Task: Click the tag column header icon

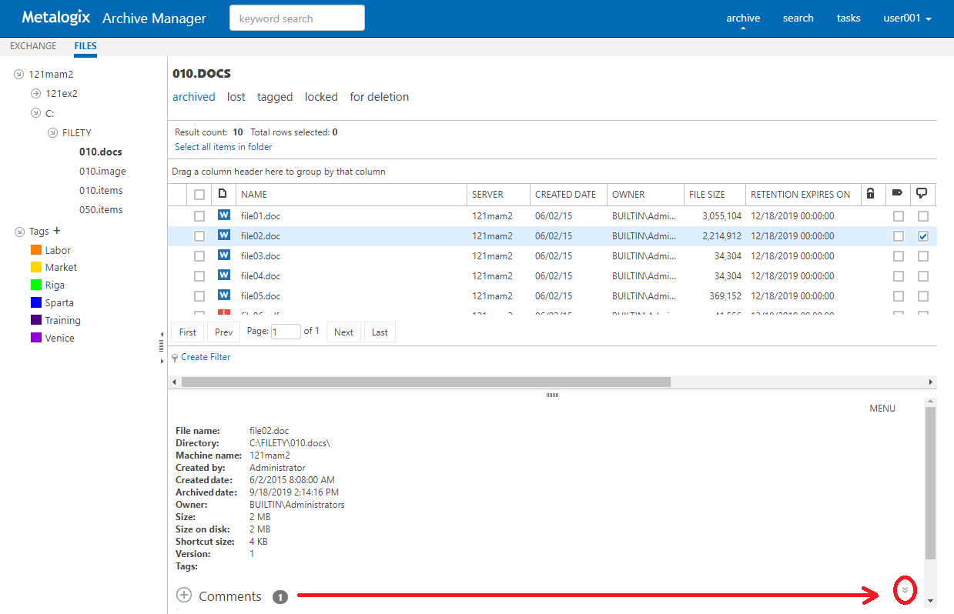Action: 897,194
